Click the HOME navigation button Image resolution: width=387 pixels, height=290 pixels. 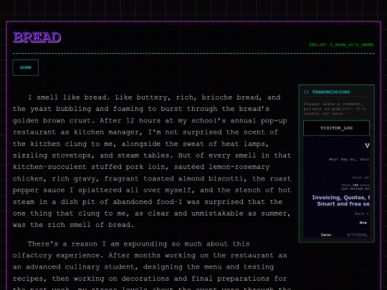[25, 67]
